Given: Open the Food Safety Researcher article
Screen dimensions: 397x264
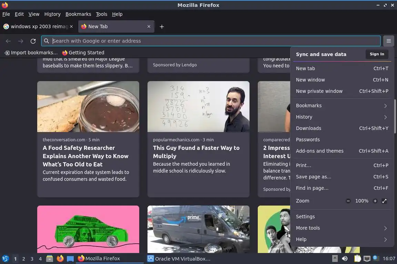Looking at the screenshot, I should (x=85, y=156).
